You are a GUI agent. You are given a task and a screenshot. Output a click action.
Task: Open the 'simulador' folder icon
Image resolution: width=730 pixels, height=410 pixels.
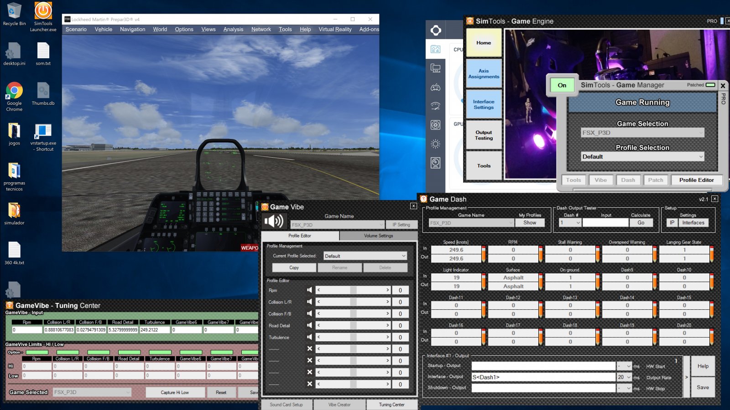14,214
